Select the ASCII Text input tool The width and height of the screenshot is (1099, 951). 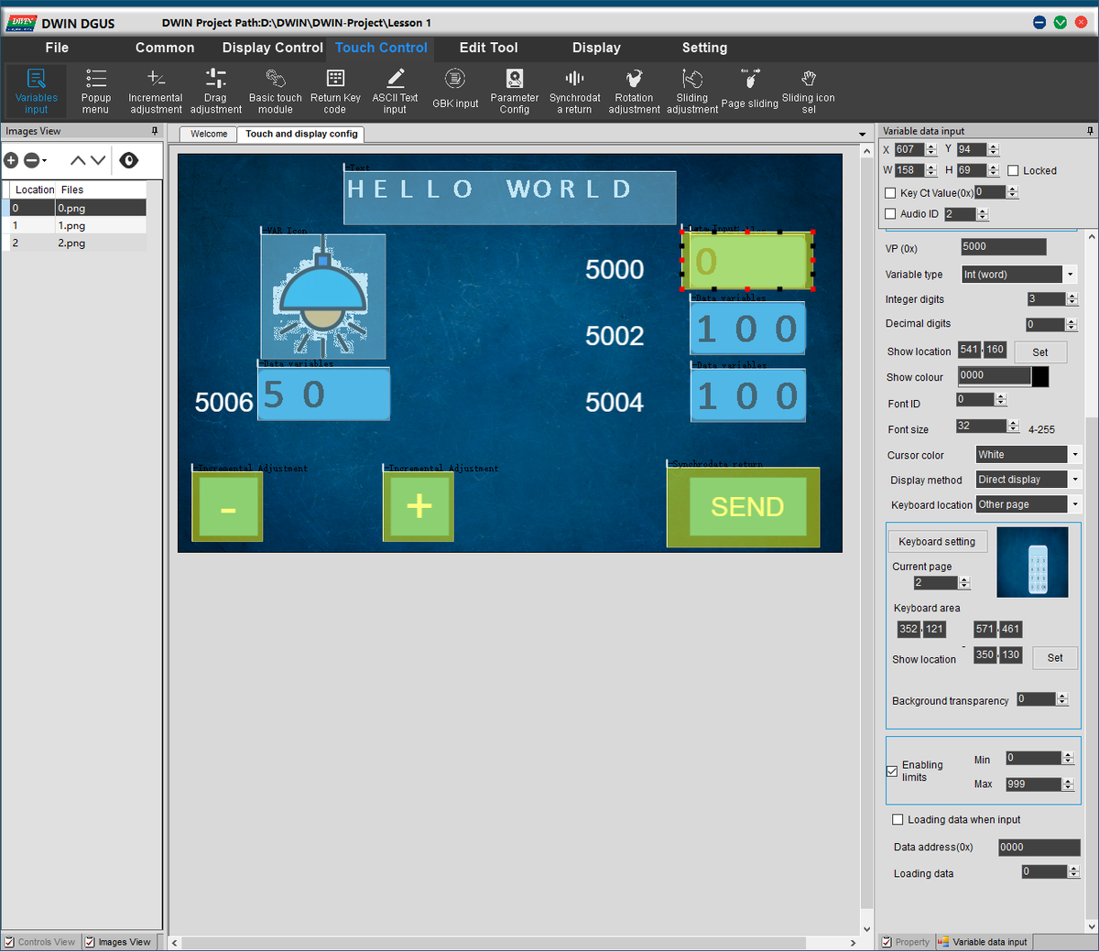click(x=395, y=91)
